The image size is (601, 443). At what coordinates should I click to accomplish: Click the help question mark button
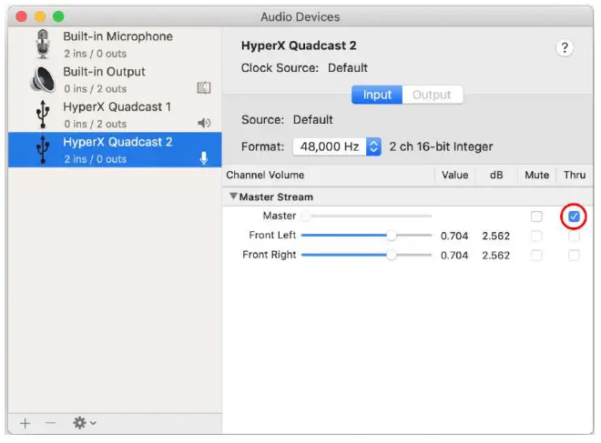click(565, 49)
